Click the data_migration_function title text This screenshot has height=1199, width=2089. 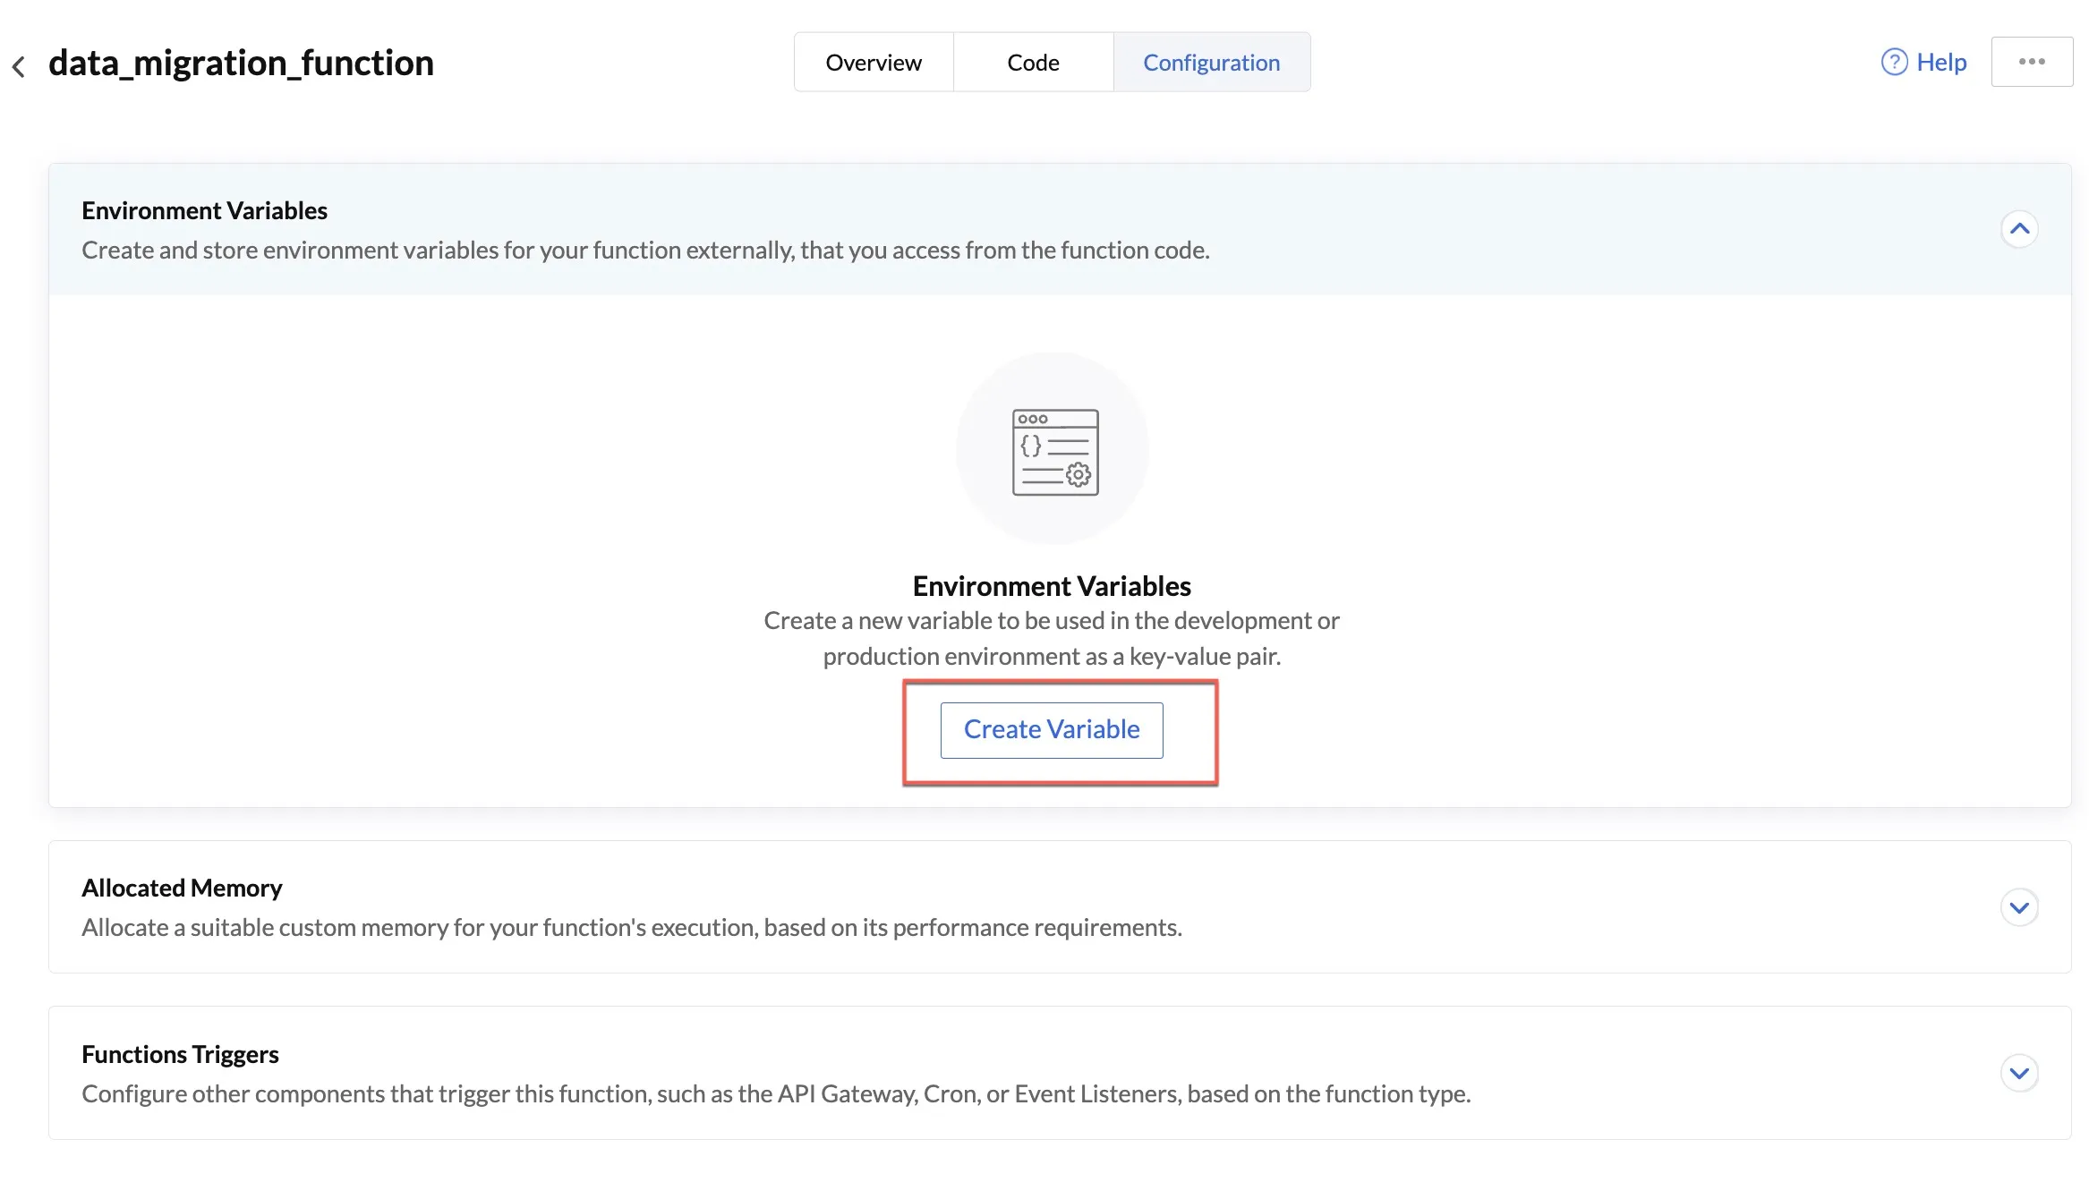click(241, 64)
